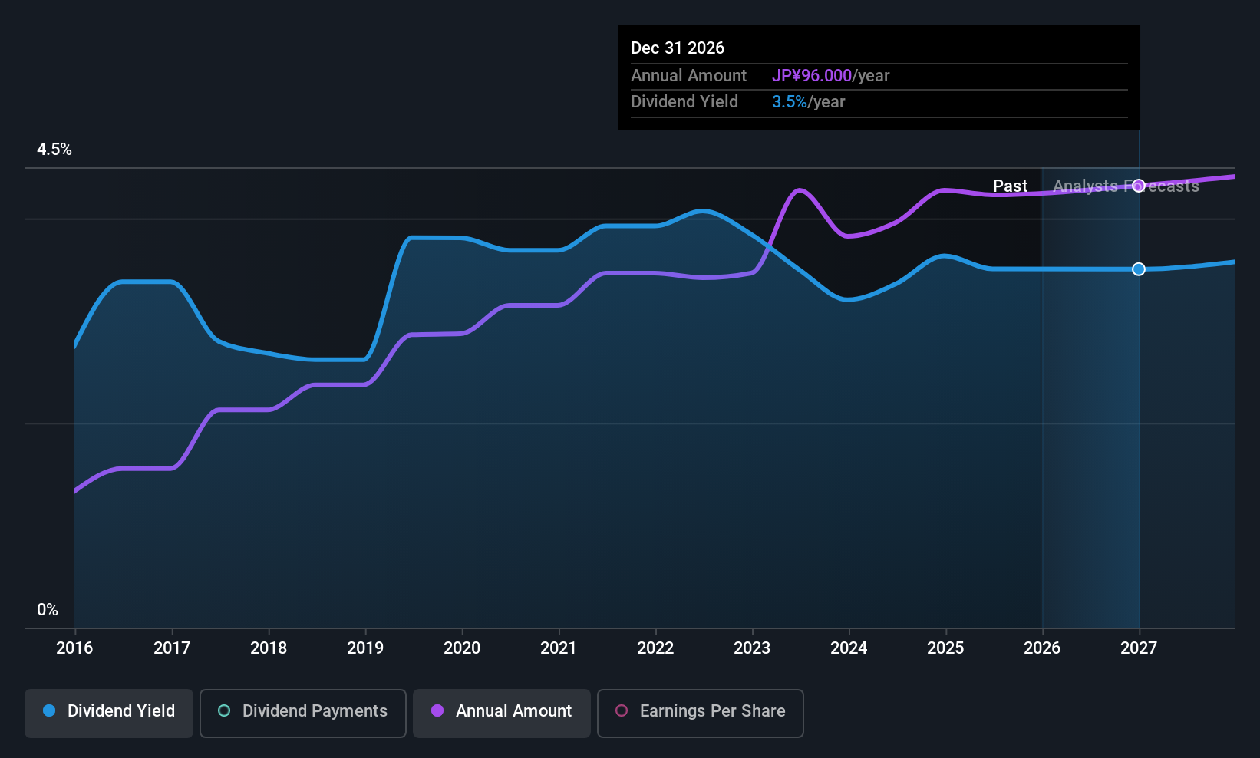Click the Dec 31 2026 tooltip date
The height and width of the screenshot is (758, 1260).
click(x=678, y=48)
